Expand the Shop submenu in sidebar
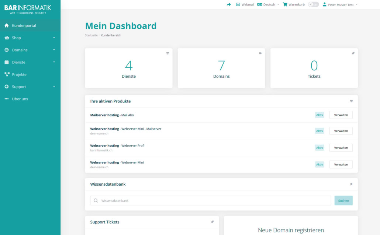 (30, 38)
